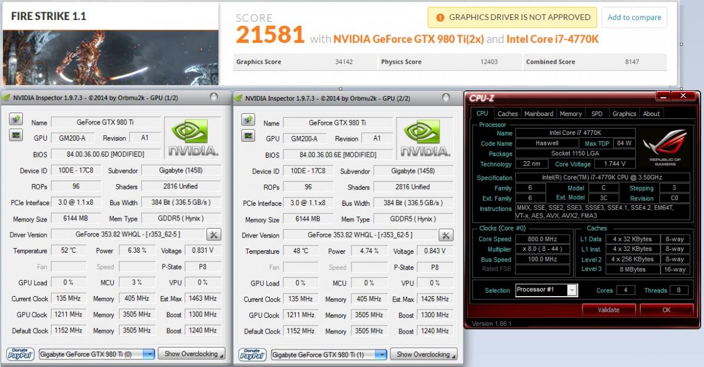The height and width of the screenshot is (367, 704).
Task: Click the Physics Score value 12403
Action: pyautogui.click(x=489, y=62)
